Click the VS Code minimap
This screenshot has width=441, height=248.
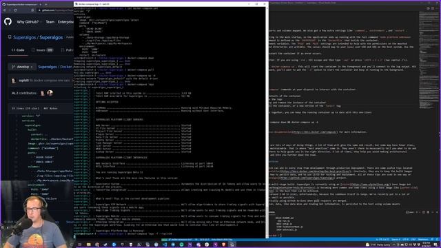[x=428, y=61]
